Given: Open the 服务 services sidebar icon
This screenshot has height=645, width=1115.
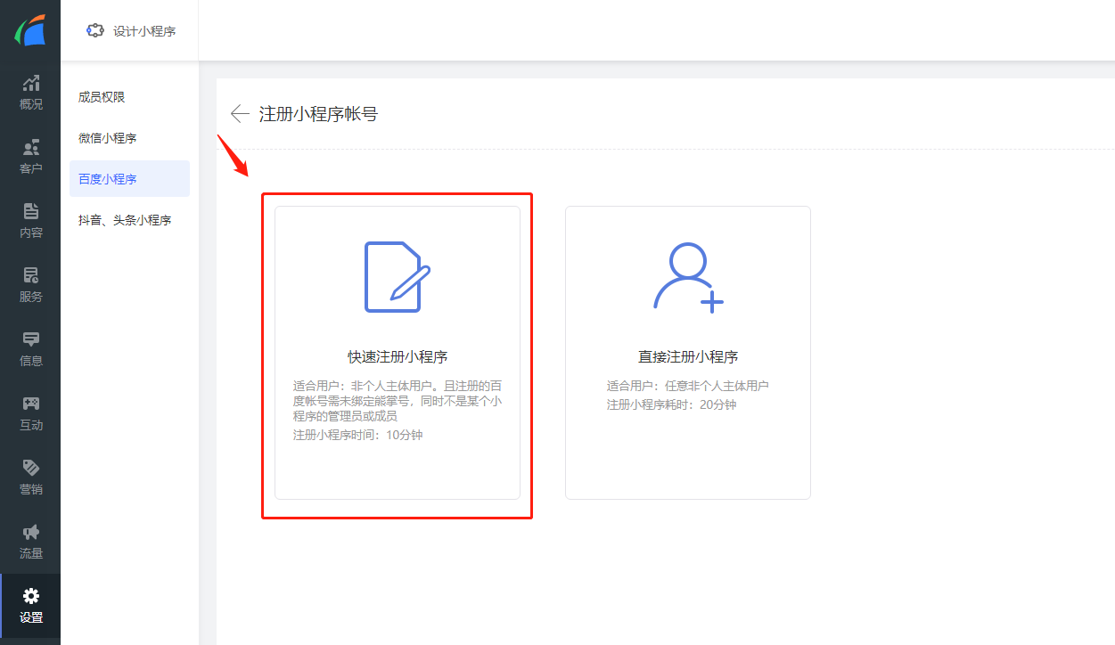Looking at the screenshot, I should [30, 275].
